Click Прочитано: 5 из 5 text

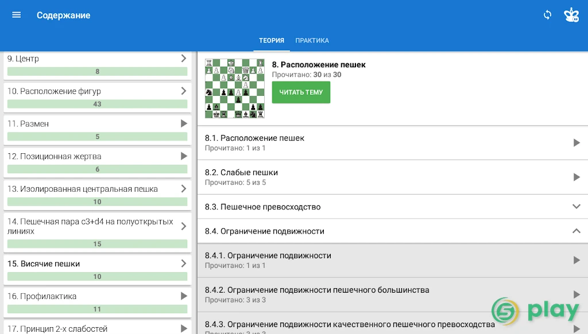point(235,182)
